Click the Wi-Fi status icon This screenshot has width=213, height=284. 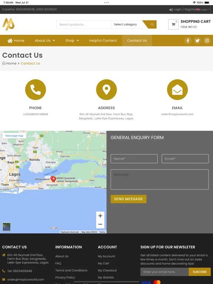(195, 3)
